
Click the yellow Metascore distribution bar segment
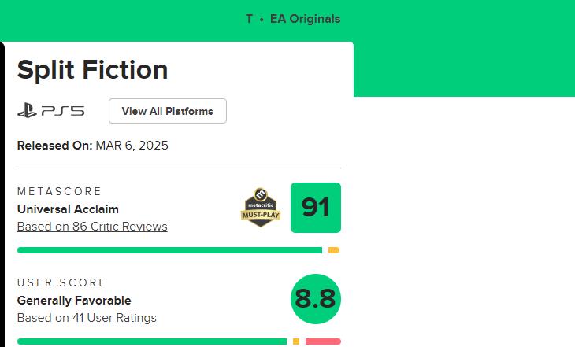pos(334,250)
